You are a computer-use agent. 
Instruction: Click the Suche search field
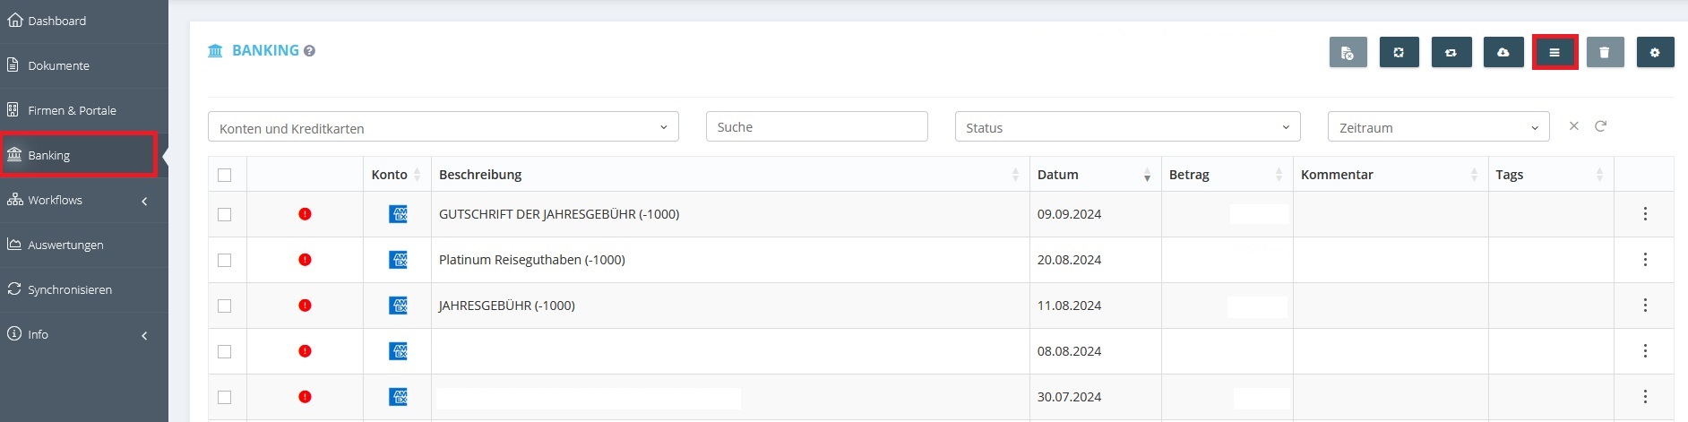pos(816,127)
